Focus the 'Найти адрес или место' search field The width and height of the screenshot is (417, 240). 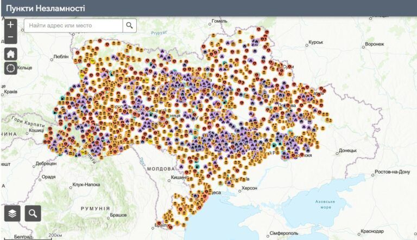(x=73, y=25)
